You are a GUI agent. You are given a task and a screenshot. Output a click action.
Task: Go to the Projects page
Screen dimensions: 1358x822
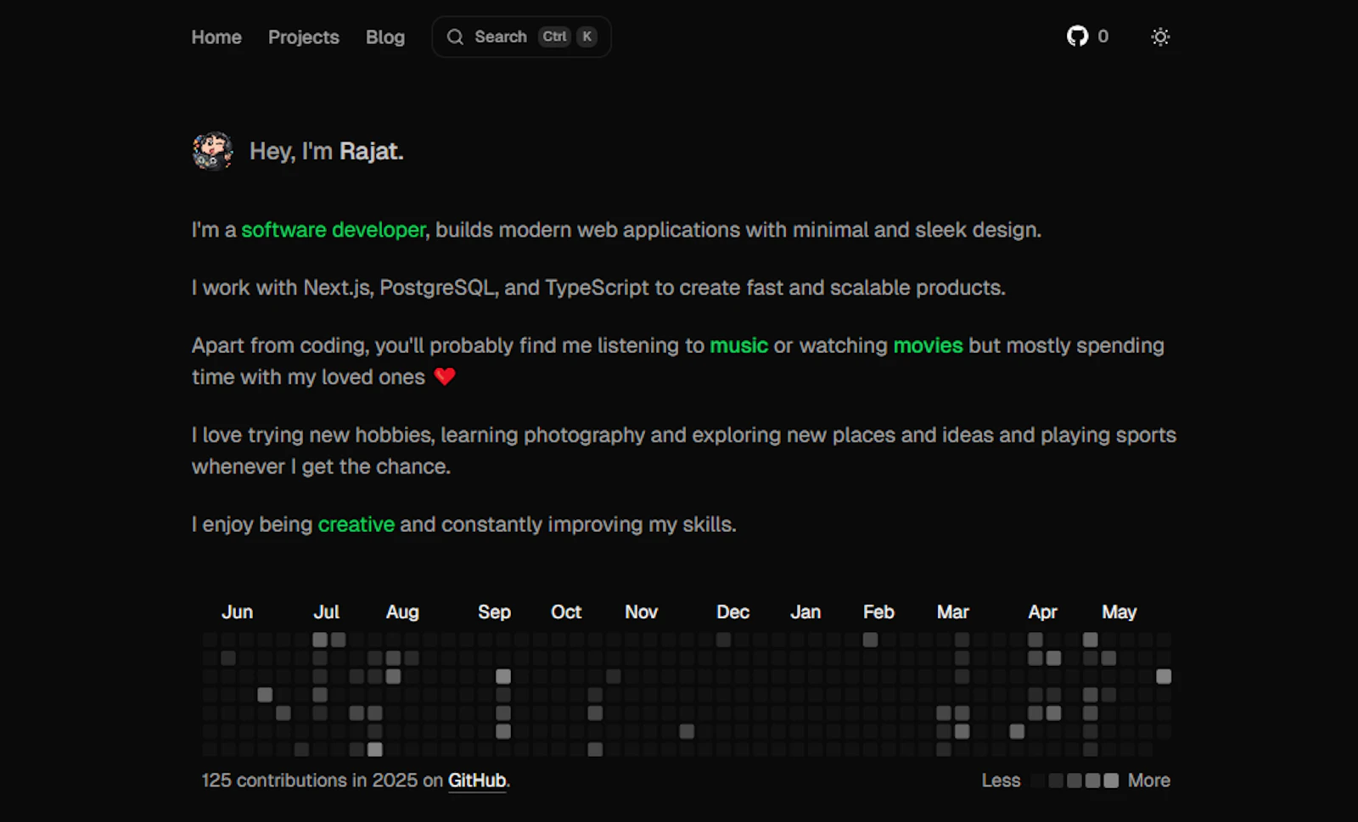(x=304, y=37)
